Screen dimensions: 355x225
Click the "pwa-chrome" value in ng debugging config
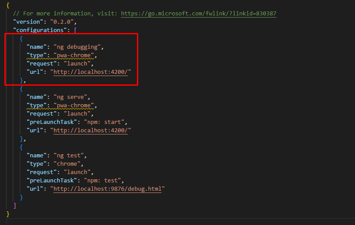[x=74, y=55]
